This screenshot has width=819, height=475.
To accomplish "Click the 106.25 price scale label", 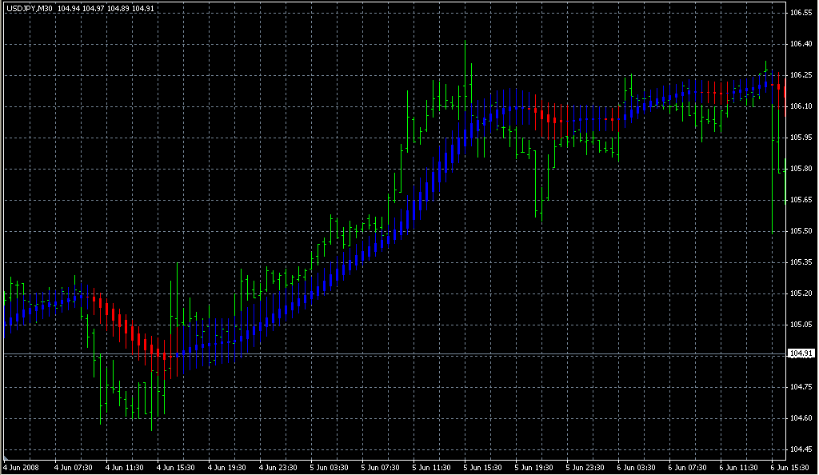I will [801, 75].
